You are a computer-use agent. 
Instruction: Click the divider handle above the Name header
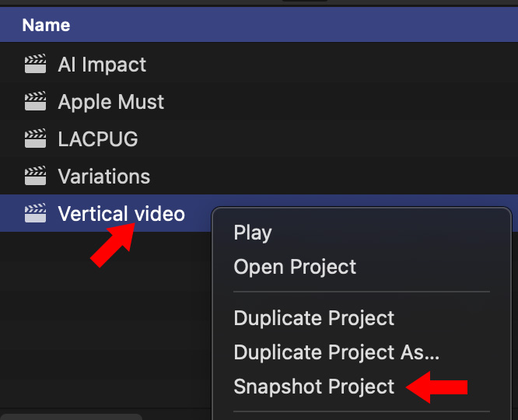pos(304,2)
